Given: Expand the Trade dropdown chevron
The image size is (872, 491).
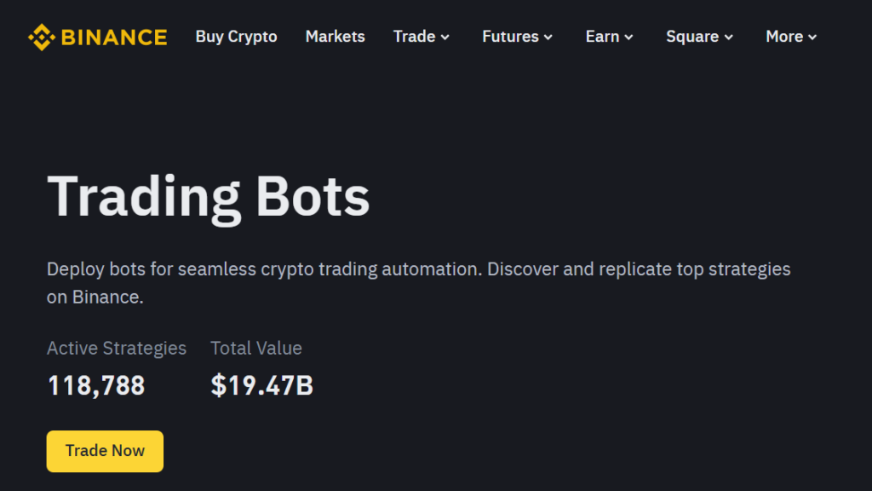Looking at the screenshot, I should [445, 38].
